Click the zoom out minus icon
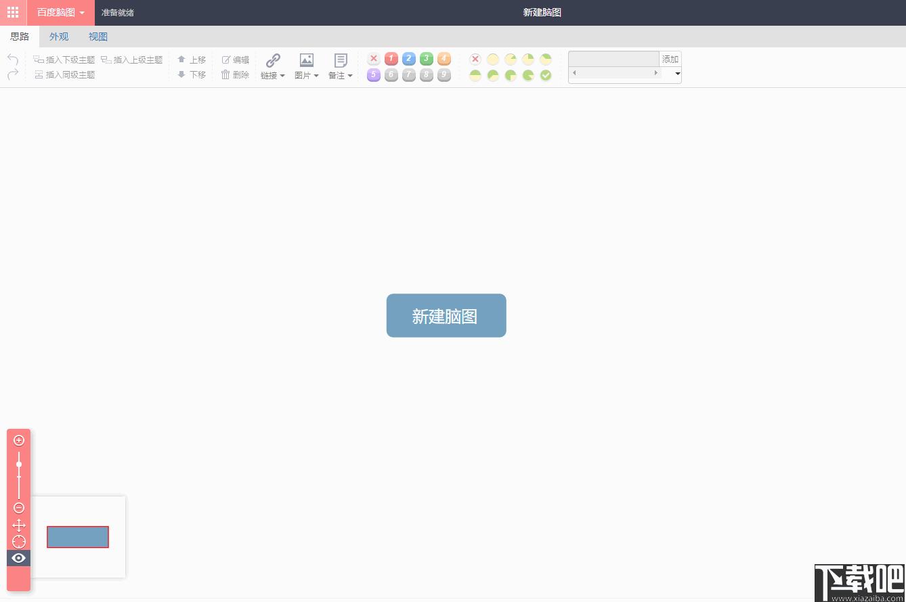Image resolution: width=906 pixels, height=602 pixels. [19, 508]
